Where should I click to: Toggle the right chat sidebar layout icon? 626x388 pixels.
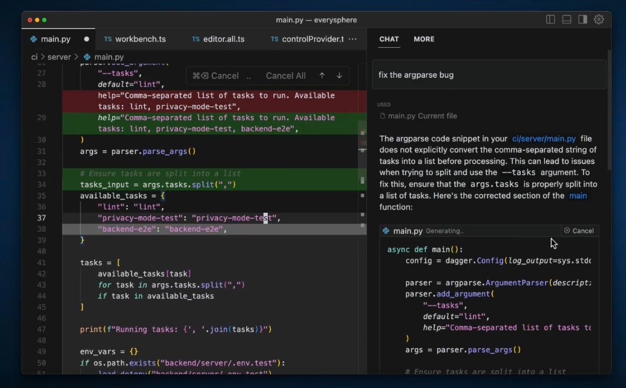click(583, 20)
